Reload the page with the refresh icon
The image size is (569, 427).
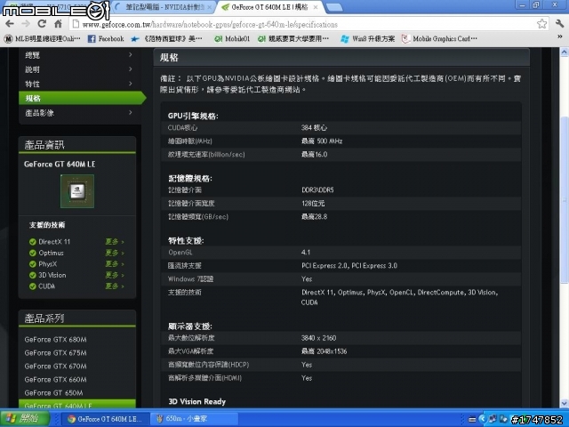click(42, 24)
